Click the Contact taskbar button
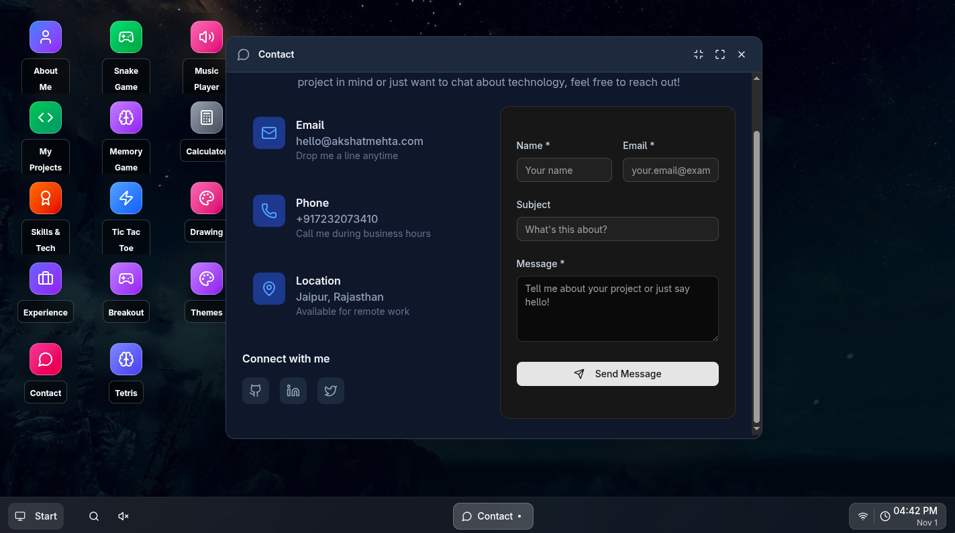 pos(493,516)
